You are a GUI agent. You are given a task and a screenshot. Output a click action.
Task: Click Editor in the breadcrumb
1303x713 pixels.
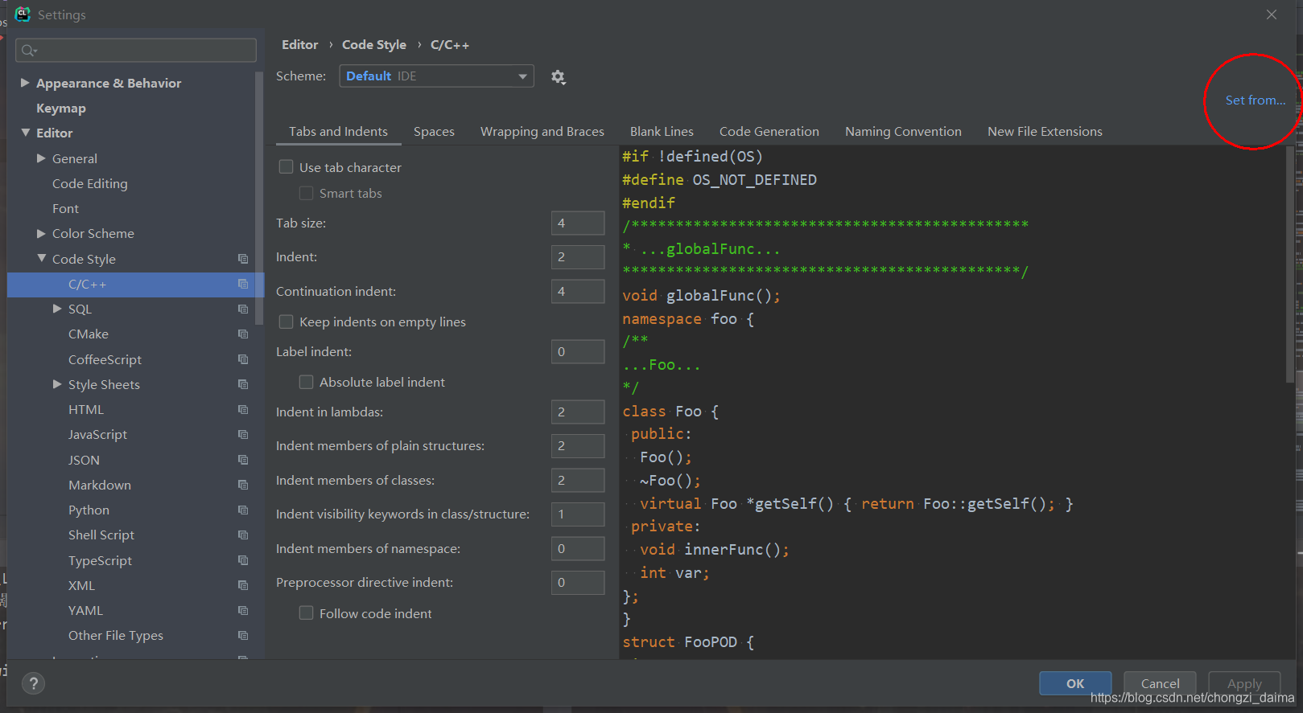(299, 45)
